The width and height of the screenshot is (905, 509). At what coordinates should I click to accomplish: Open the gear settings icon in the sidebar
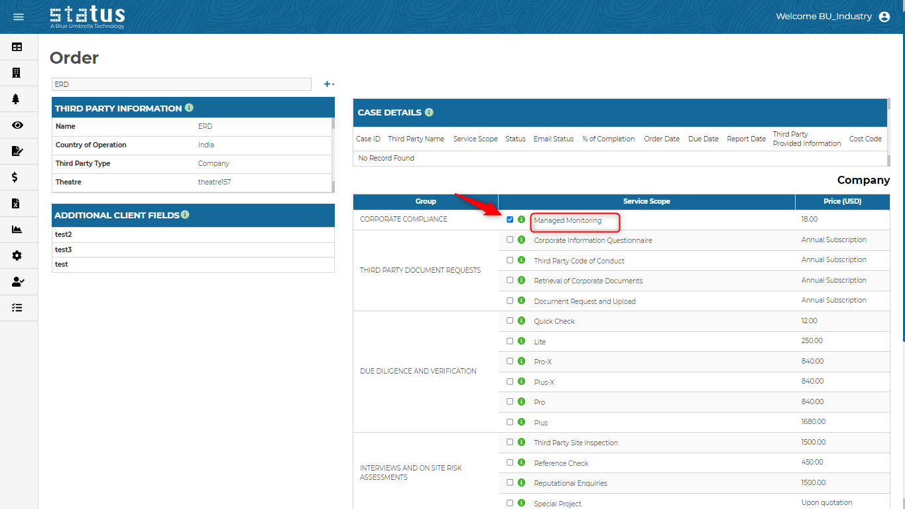(x=17, y=255)
